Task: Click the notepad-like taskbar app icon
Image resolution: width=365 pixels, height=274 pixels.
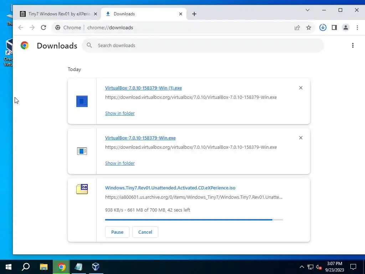Action: coord(78,267)
